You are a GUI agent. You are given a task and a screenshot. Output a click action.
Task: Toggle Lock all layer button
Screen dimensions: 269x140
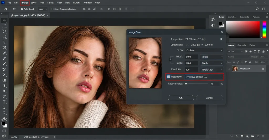[250, 62]
